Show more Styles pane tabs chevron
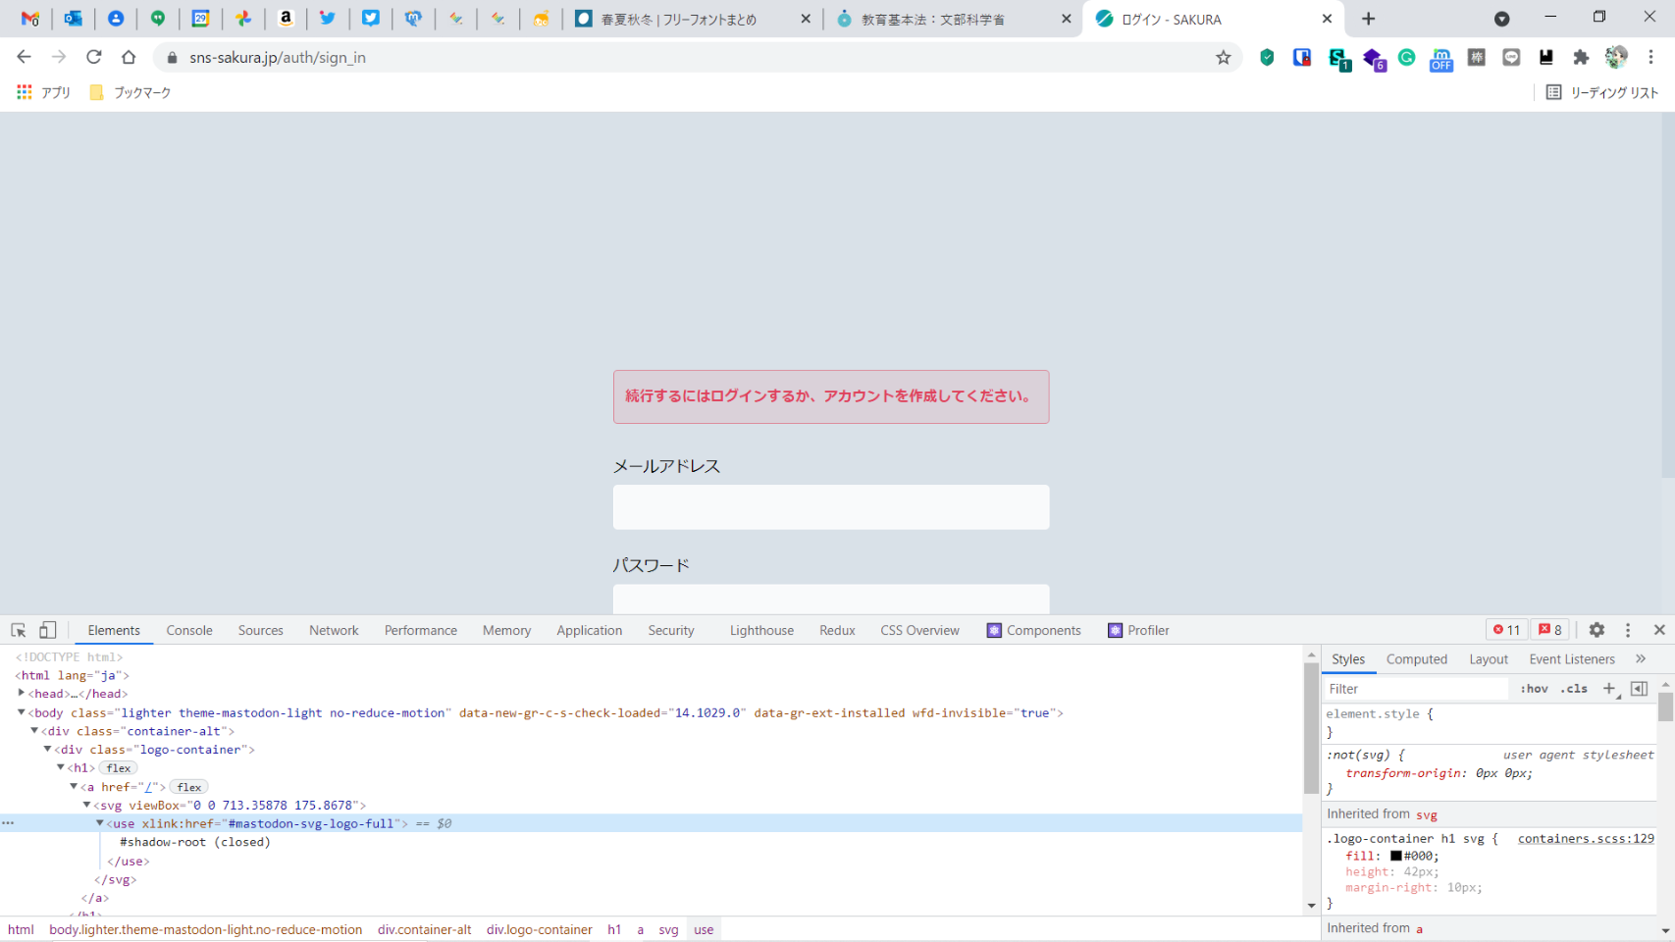Screen dimensions: 1675x942 coord(1641,659)
